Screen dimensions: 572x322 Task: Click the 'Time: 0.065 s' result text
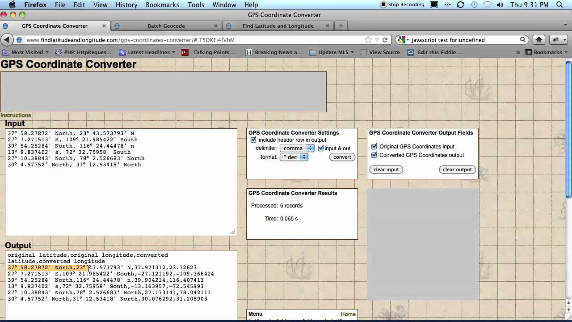click(281, 219)
